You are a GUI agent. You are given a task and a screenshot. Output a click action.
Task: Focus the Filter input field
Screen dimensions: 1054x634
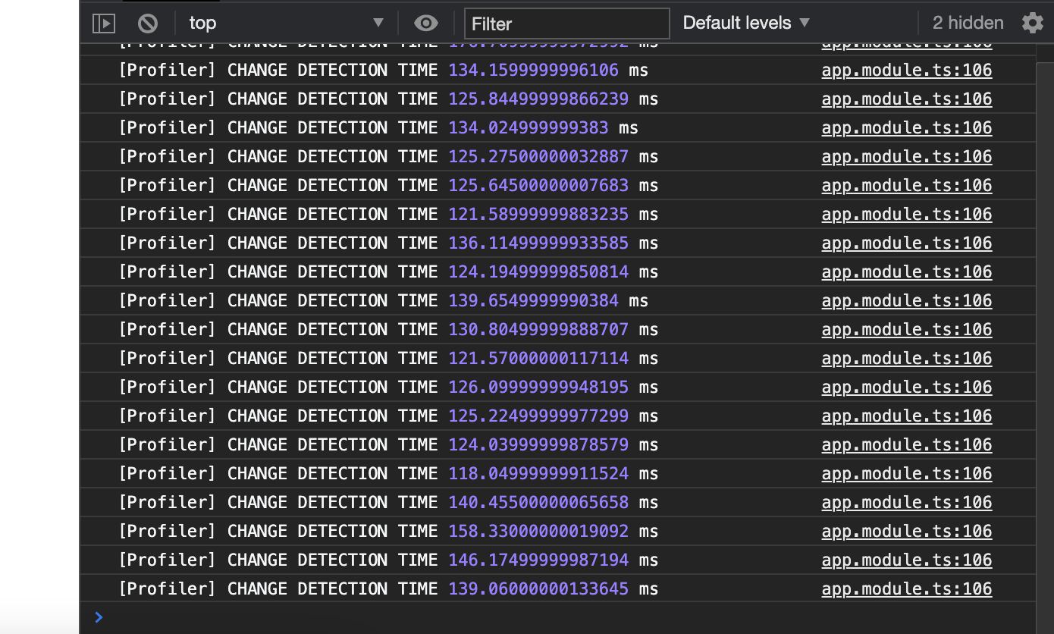pos(567,24)
